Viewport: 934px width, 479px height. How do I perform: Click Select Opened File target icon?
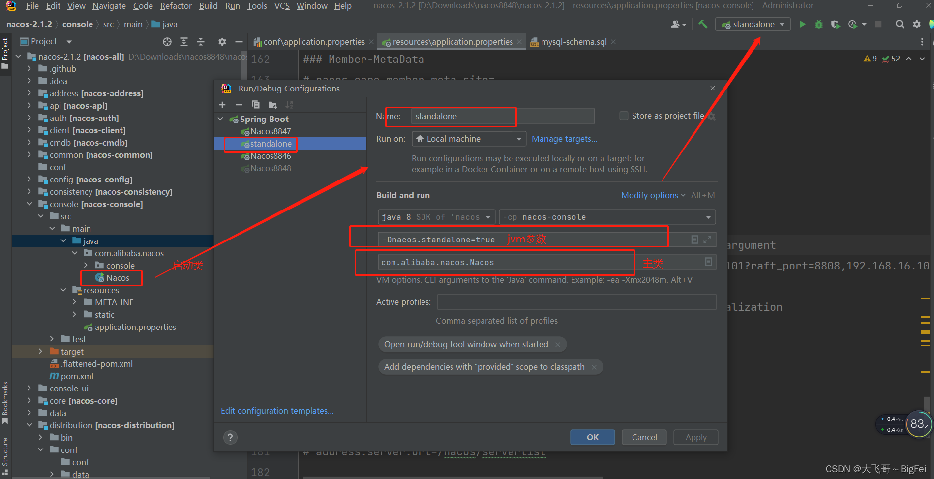[x=167, y=42]
